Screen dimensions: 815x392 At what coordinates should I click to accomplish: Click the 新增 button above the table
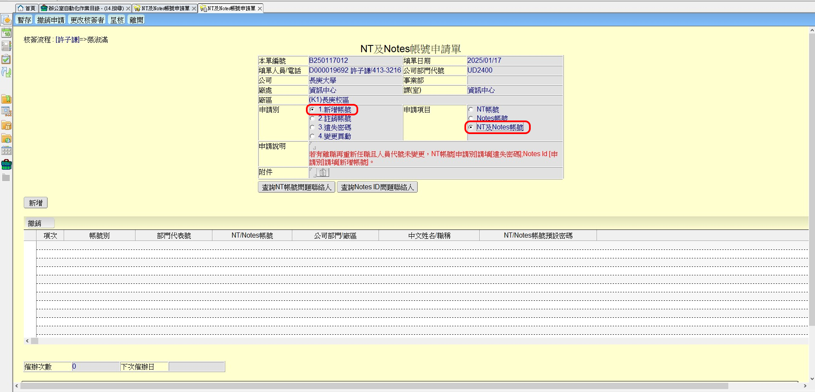[x=36, y=203]
